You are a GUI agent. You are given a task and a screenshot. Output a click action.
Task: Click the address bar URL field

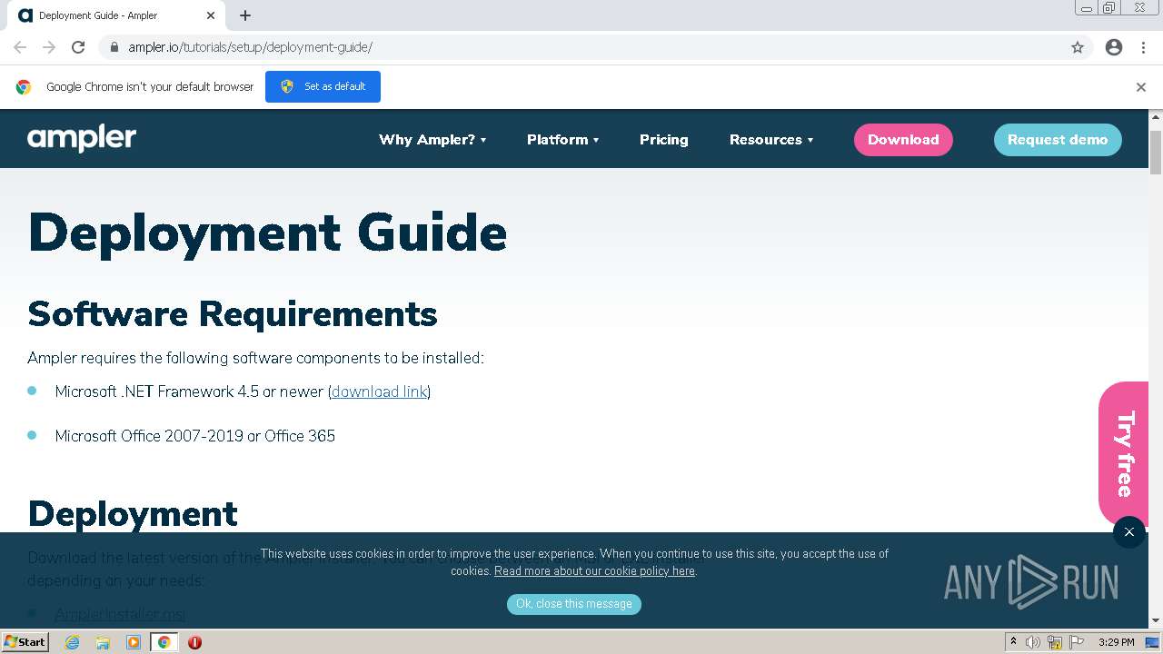tap(581, 47)
